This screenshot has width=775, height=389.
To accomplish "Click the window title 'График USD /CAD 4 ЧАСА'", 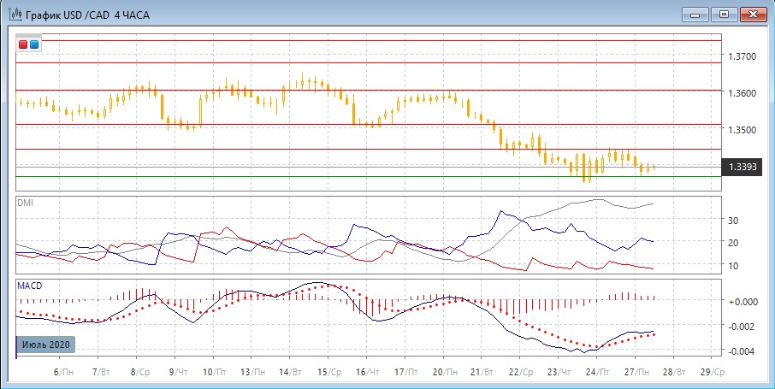I will [x=87, y=15].
